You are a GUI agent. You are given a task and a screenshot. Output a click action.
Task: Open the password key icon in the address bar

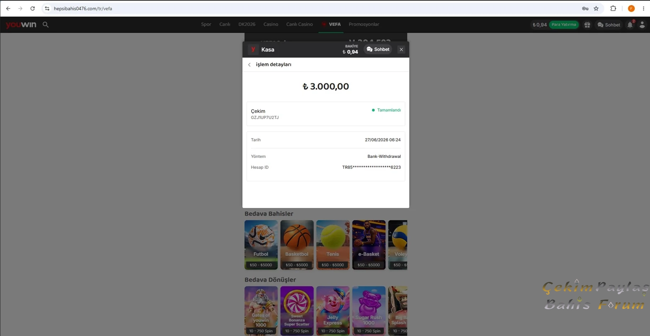(585, 9)
